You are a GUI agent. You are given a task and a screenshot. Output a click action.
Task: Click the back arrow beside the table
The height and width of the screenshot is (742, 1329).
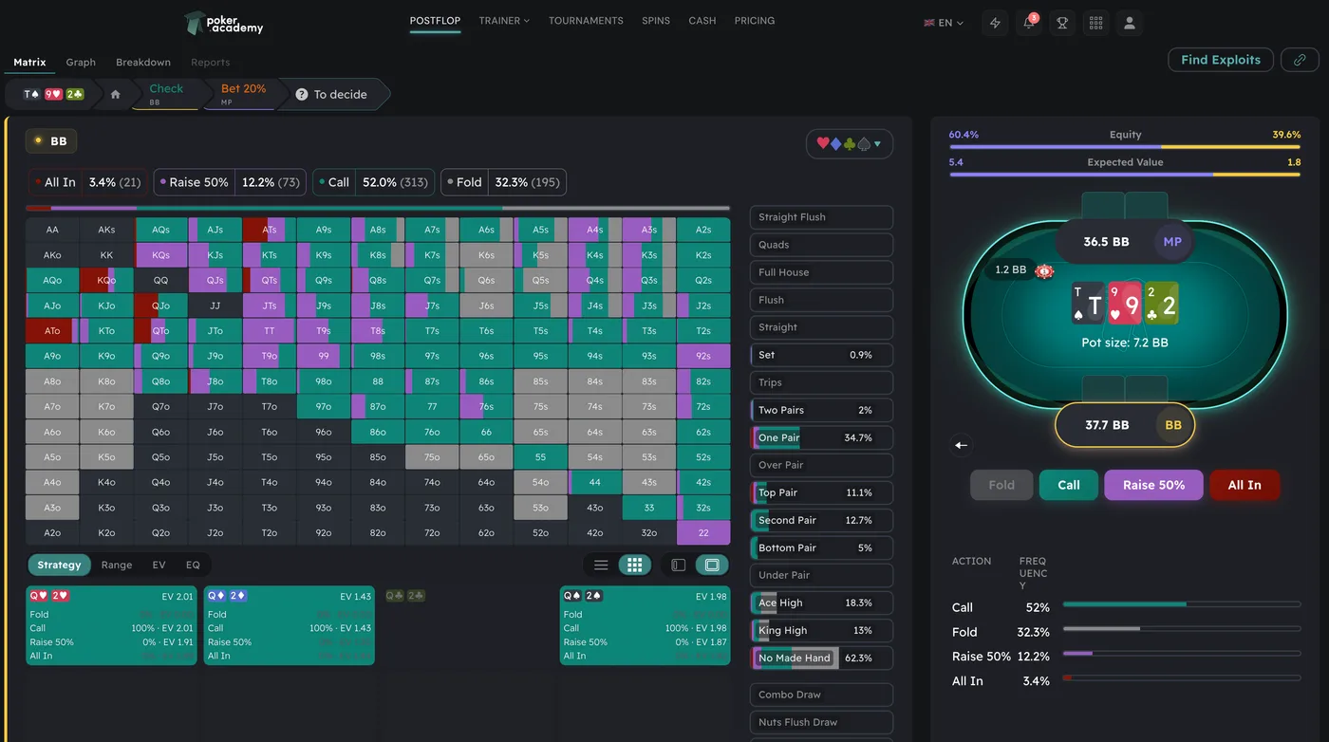click(x=961, y=445)
